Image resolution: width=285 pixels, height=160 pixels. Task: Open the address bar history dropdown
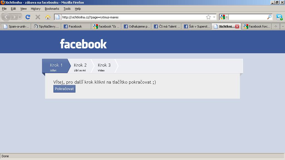point(214,17)
